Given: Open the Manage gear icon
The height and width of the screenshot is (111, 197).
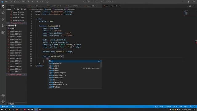Looking at the screenshot, I should click(x=3, y=102).
